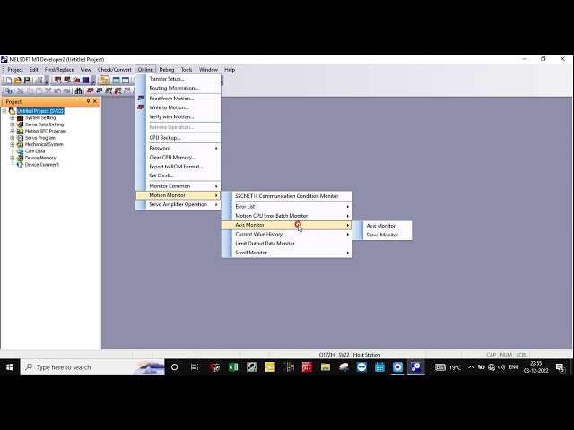Open File Explorer from the taskbar
The width and height of the screenshot is (574, 430).
pos(325,366)
